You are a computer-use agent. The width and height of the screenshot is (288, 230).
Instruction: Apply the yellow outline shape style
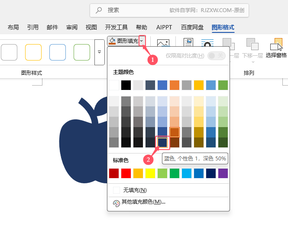pyautogui.click(x=33, y=52)
